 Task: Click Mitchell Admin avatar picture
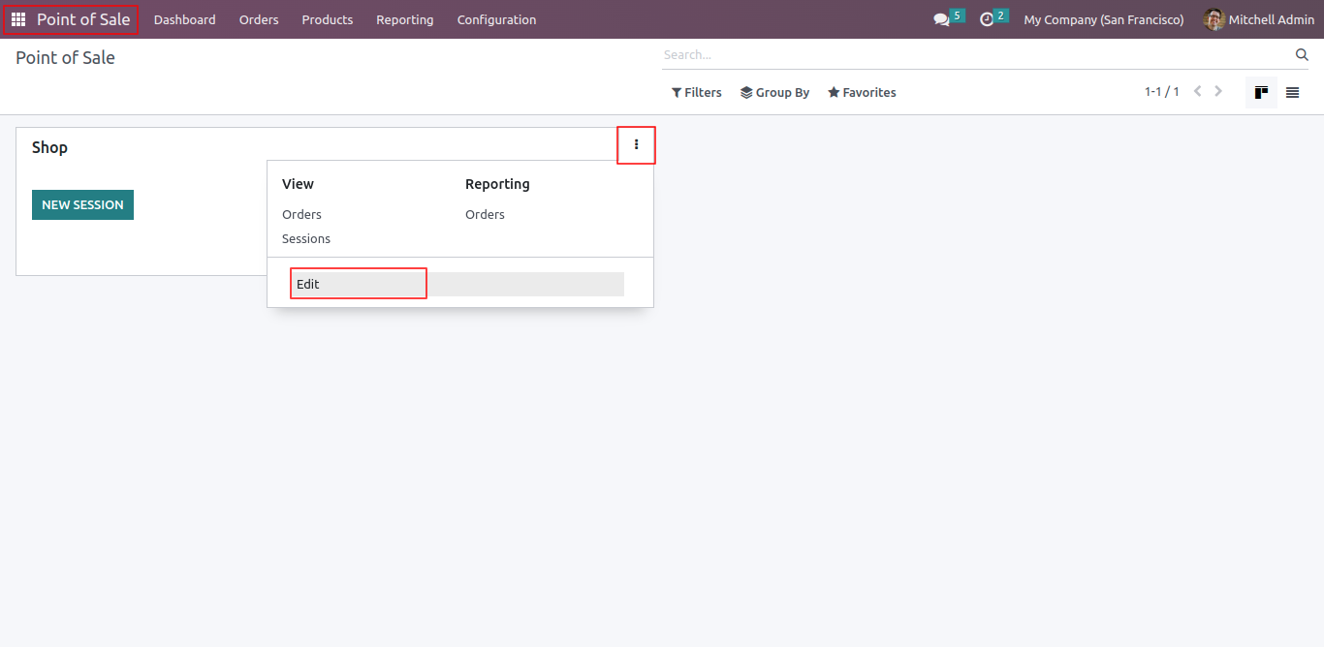click(1214, 19)
